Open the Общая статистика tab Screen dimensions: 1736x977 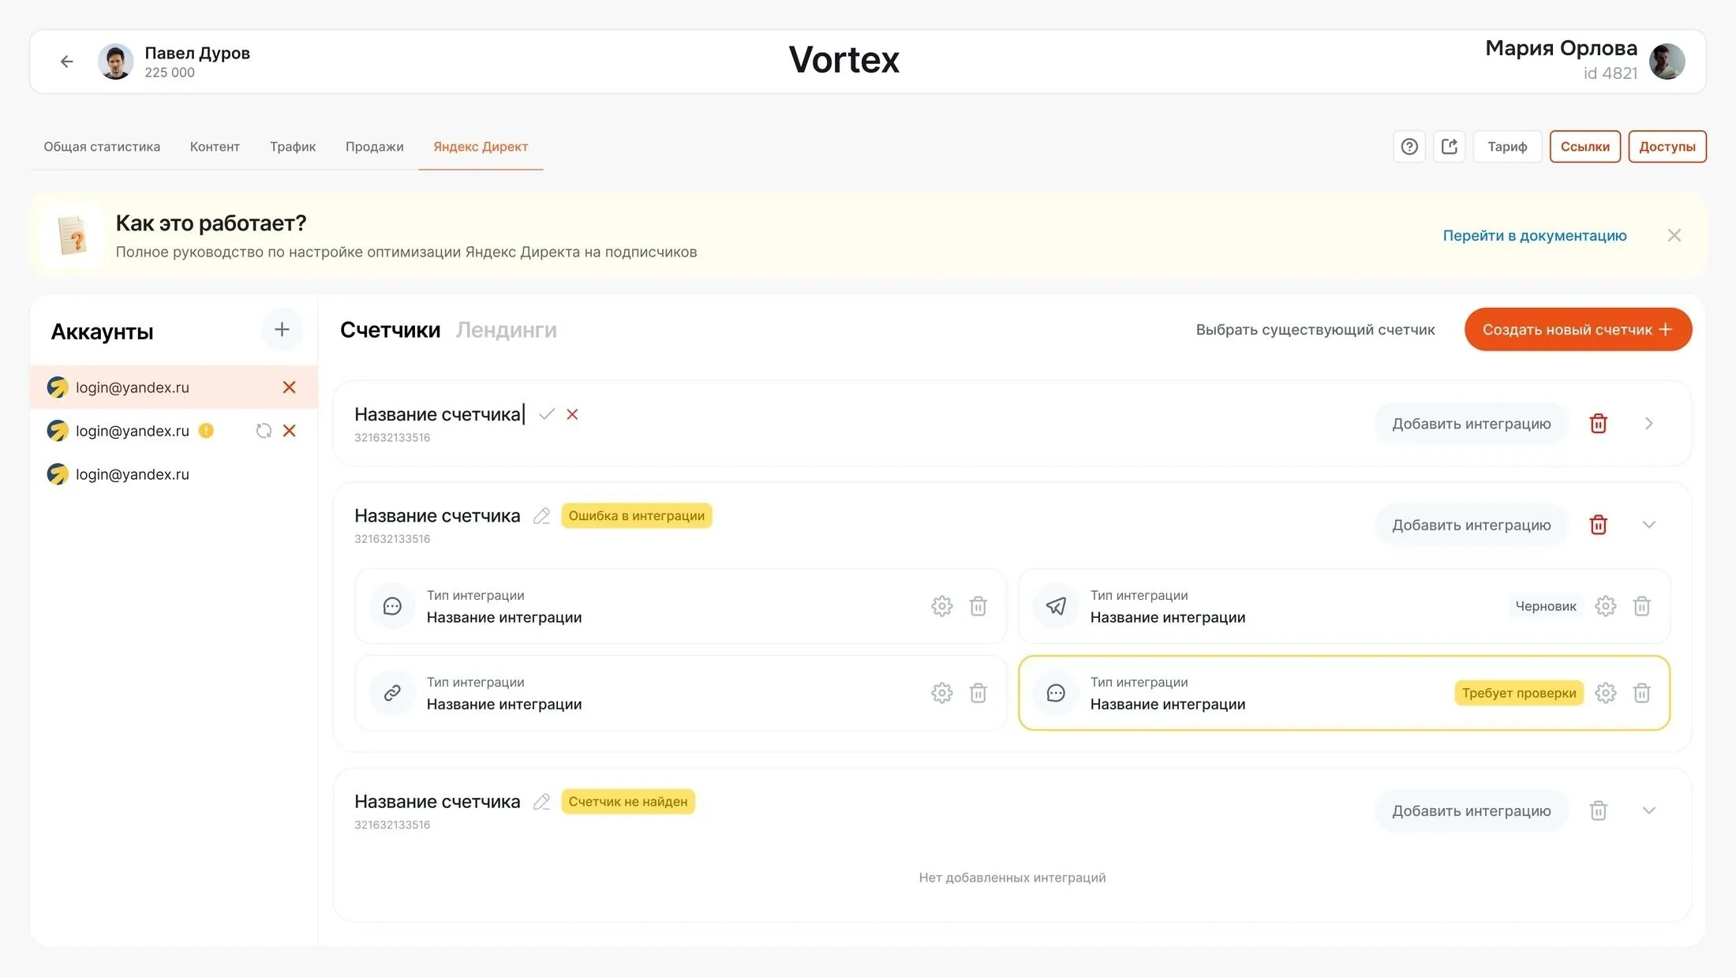tap(102, 147)
